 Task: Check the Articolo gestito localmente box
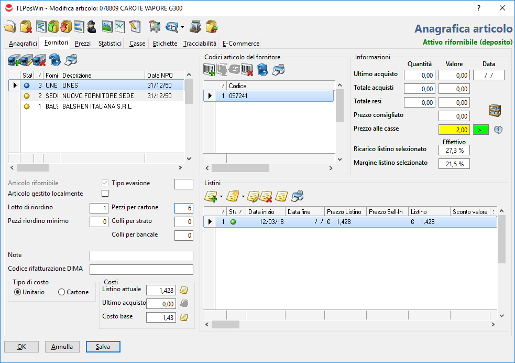105,194
